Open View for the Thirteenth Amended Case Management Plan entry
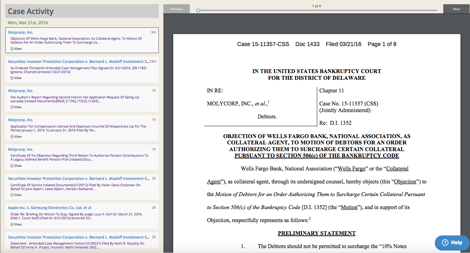 (16, 78)
